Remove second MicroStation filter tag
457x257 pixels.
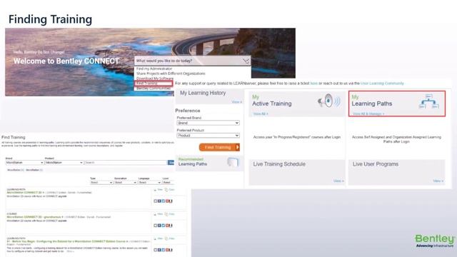(x=34, y=170)
